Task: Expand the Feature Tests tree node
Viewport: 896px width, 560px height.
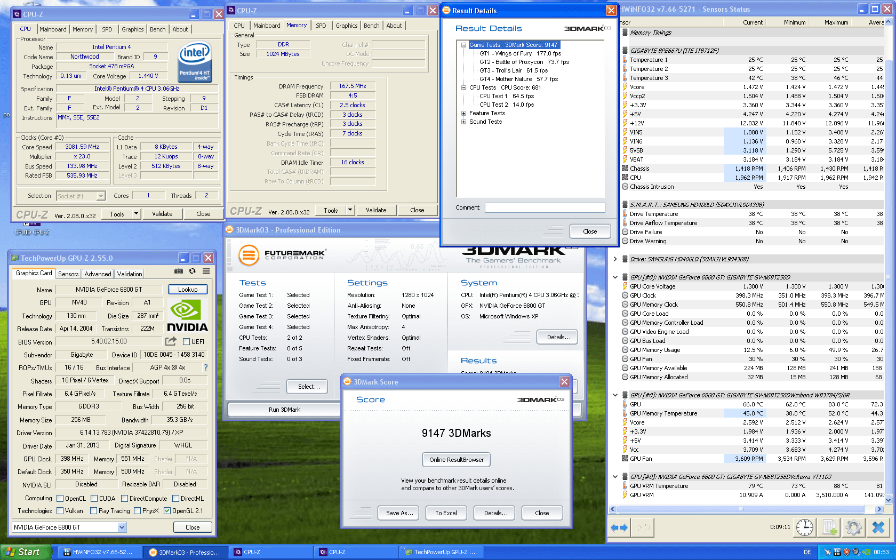Action: tap(464, 113)
